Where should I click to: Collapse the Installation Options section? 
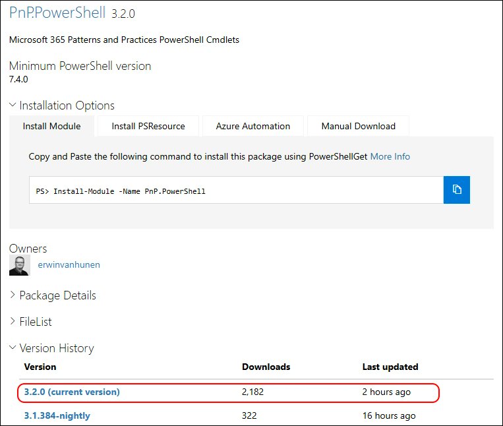click(x=62, y=106)
